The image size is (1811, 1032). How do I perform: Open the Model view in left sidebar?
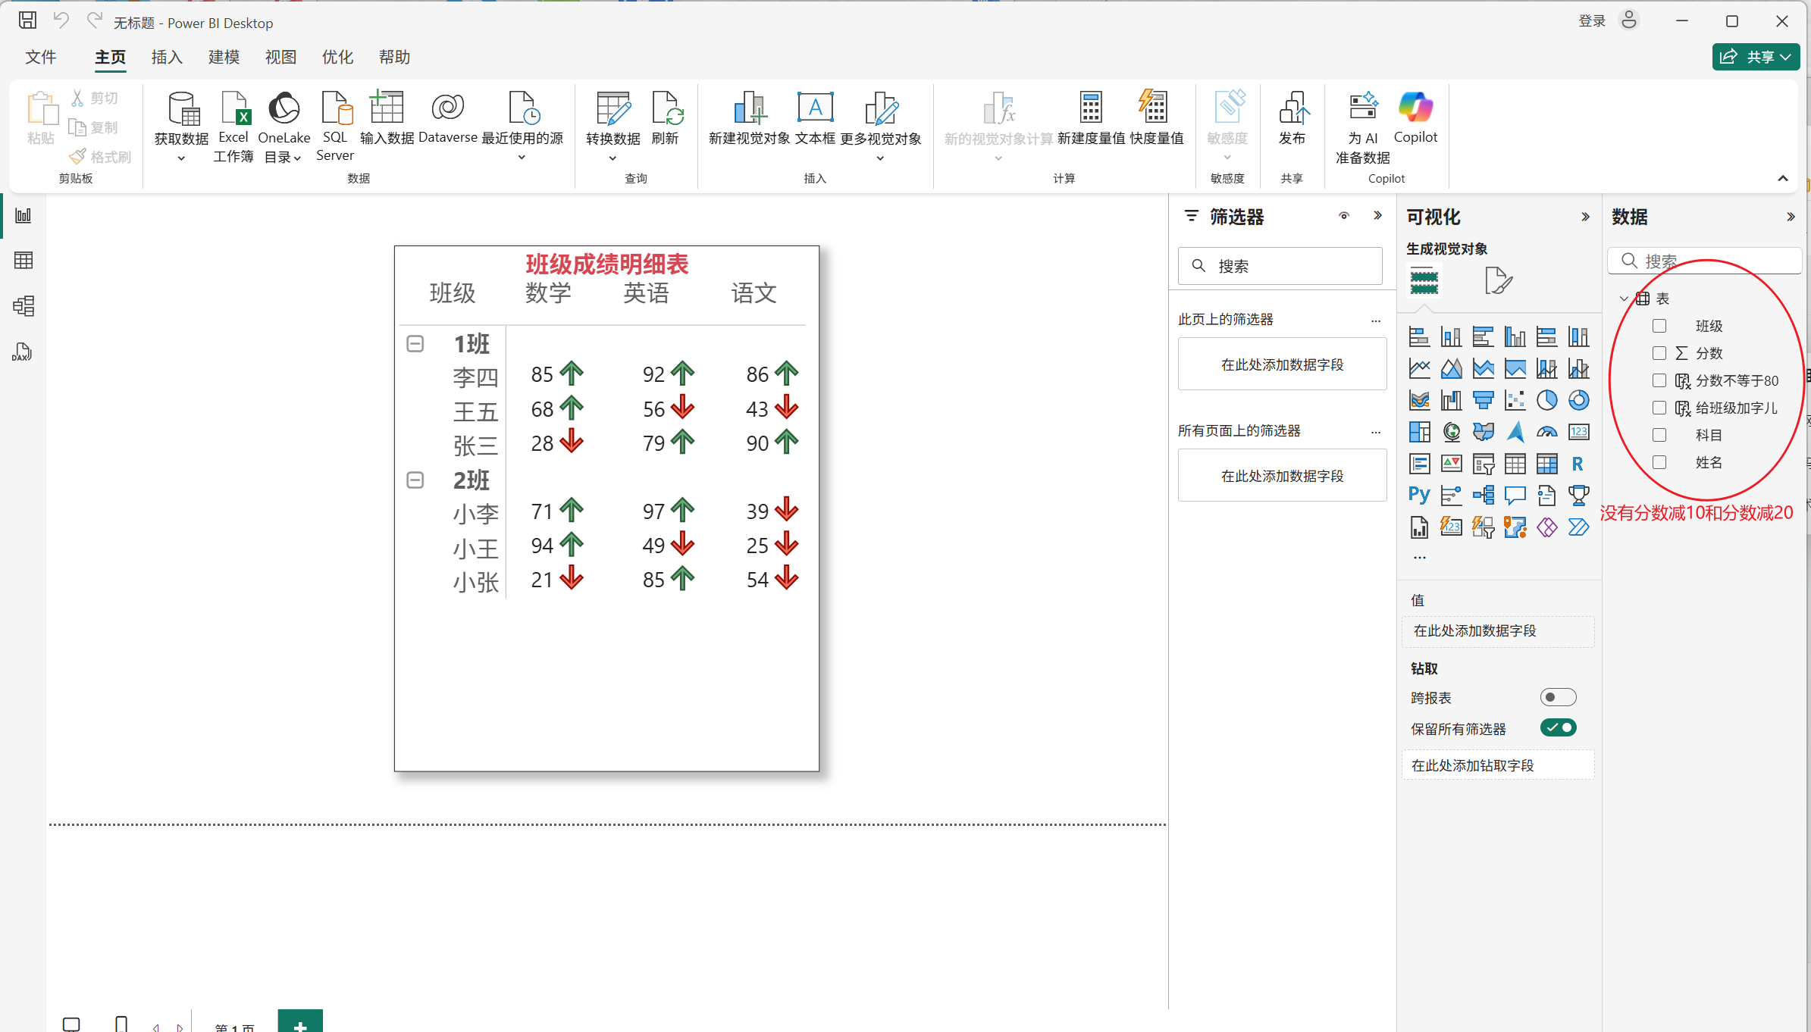click(23, 306)
